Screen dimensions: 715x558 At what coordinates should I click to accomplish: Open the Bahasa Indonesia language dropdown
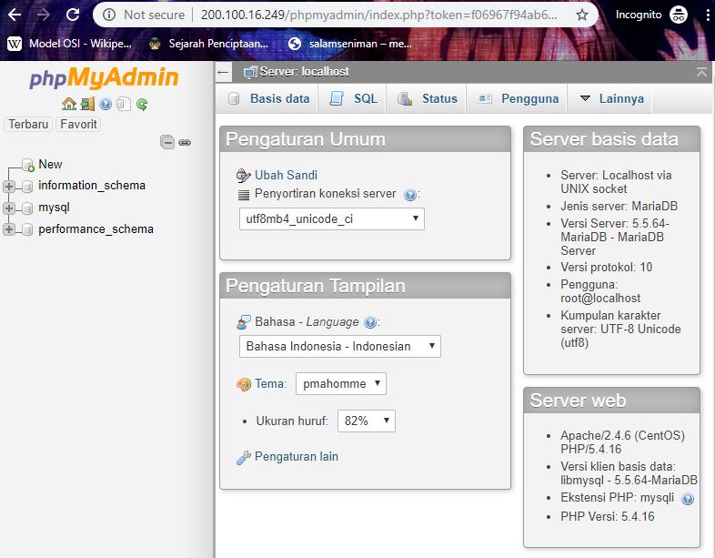click(x=339, y=346)
